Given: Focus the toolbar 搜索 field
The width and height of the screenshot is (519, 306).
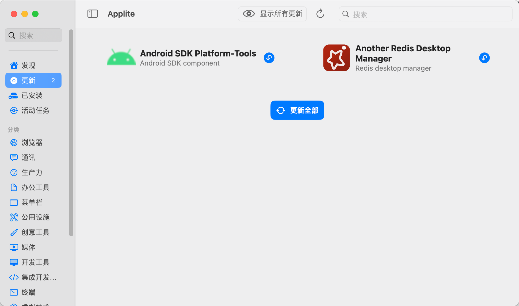Looking at the screenshot, I should point(425,14).
